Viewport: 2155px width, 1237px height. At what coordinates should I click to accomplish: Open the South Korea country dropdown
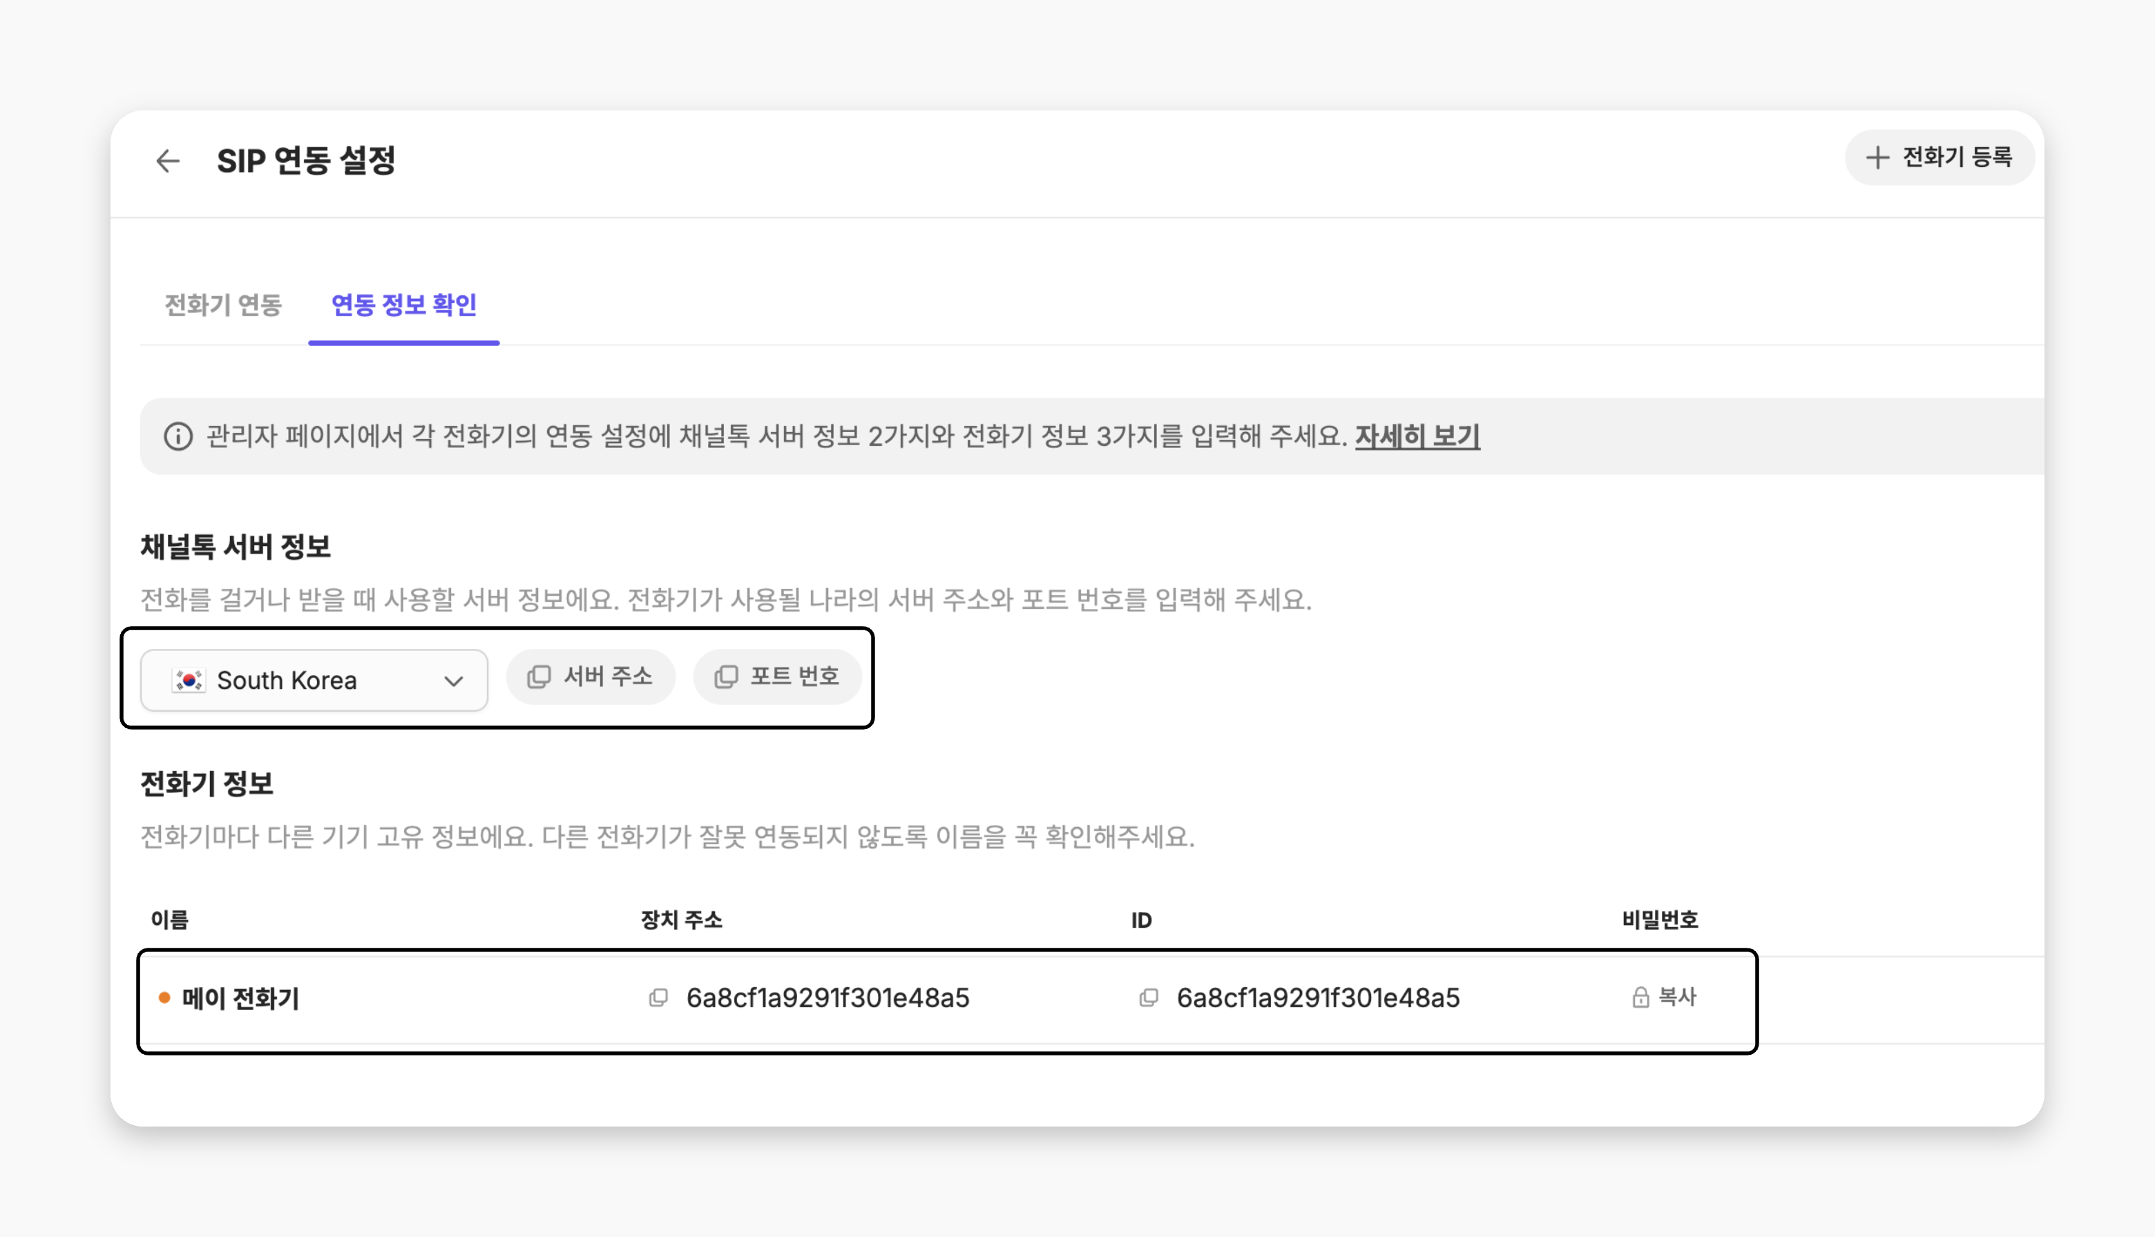point(314,681)
